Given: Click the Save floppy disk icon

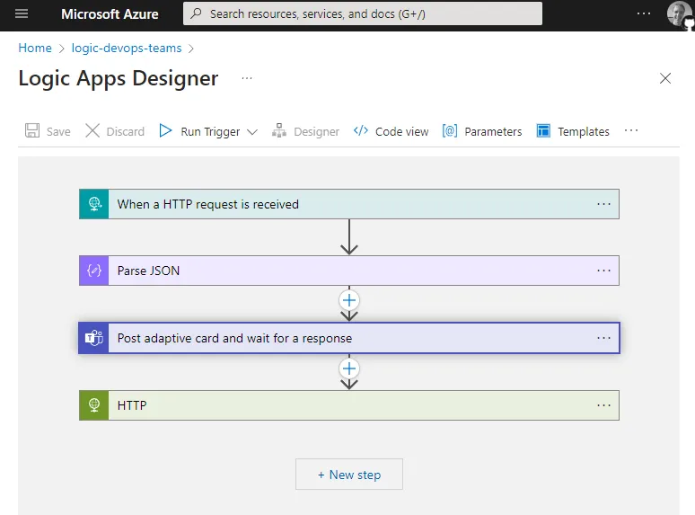Looking at the screenshot, I should [x=32, y=131].
